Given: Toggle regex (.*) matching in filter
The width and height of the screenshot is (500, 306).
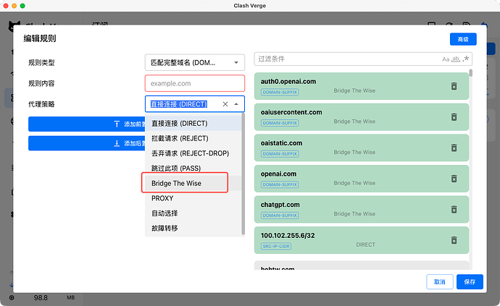Looking at the screenshot, I should 465,59.
